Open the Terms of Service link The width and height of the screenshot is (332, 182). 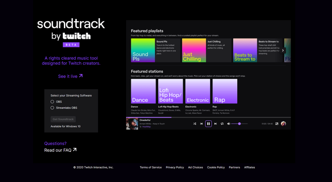[x=151, y=167]
